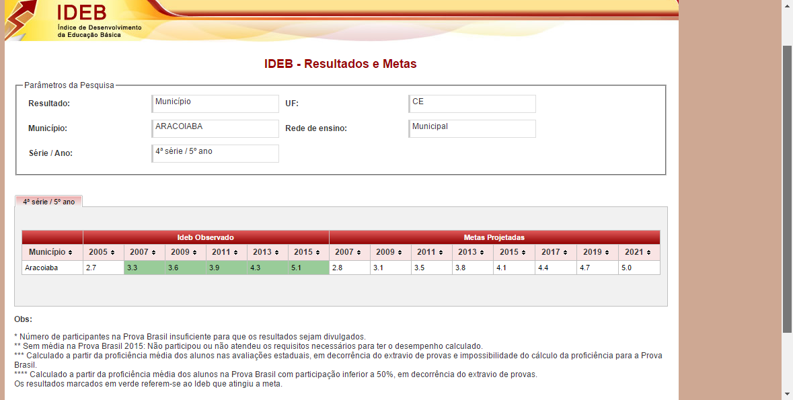Click the Município field showing ARACOIABA

(x=215, y=128)
